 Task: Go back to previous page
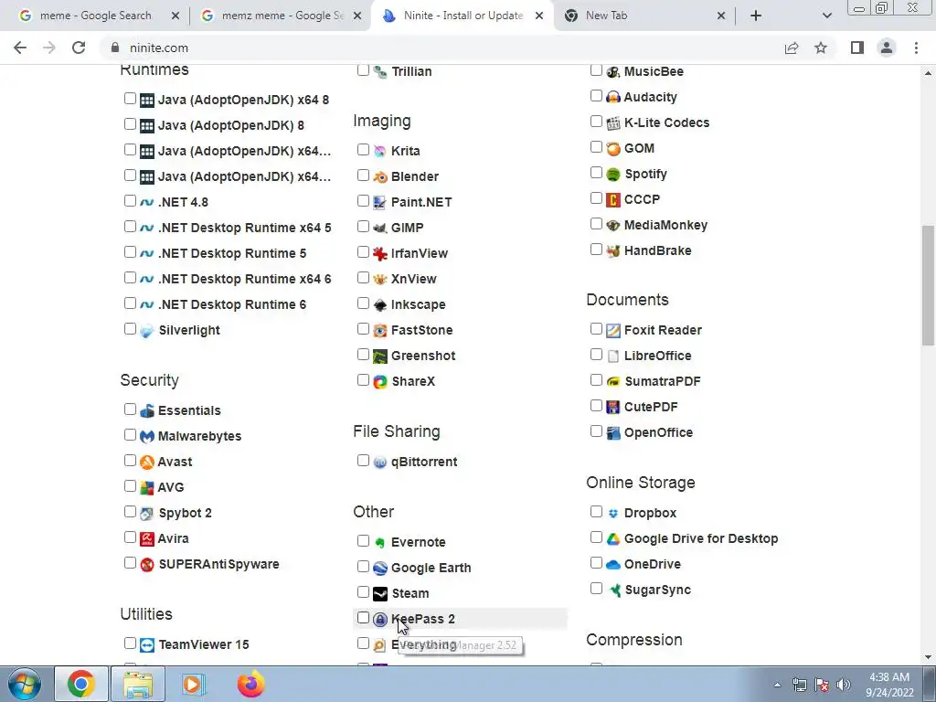click(x=20, y=48)
